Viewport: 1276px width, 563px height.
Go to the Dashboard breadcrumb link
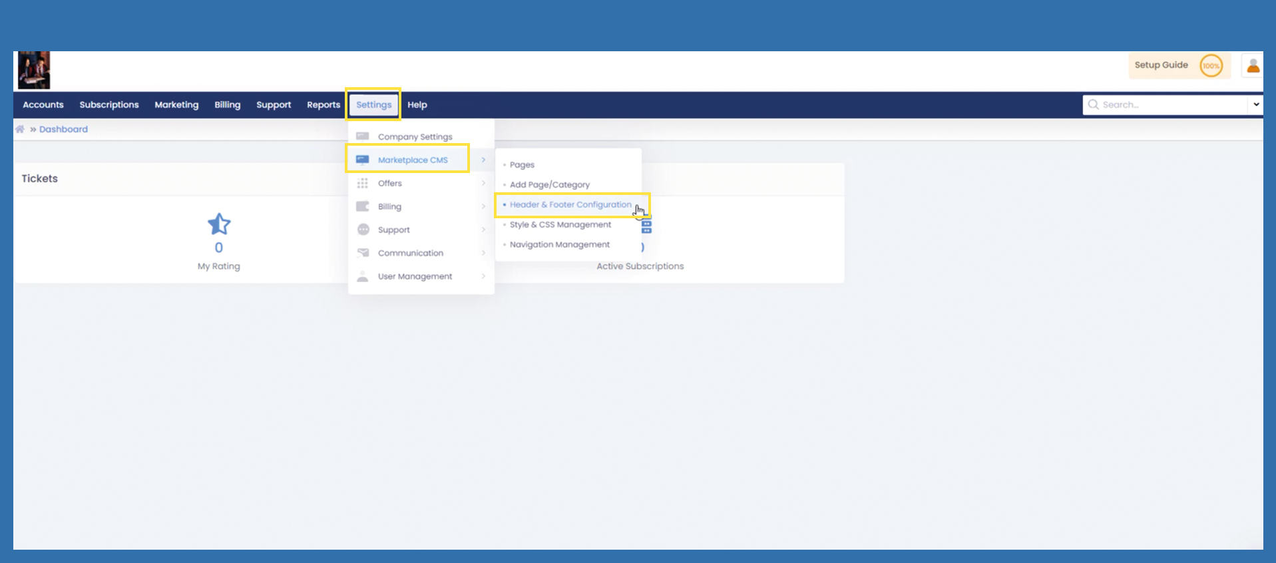pos(63,129)
